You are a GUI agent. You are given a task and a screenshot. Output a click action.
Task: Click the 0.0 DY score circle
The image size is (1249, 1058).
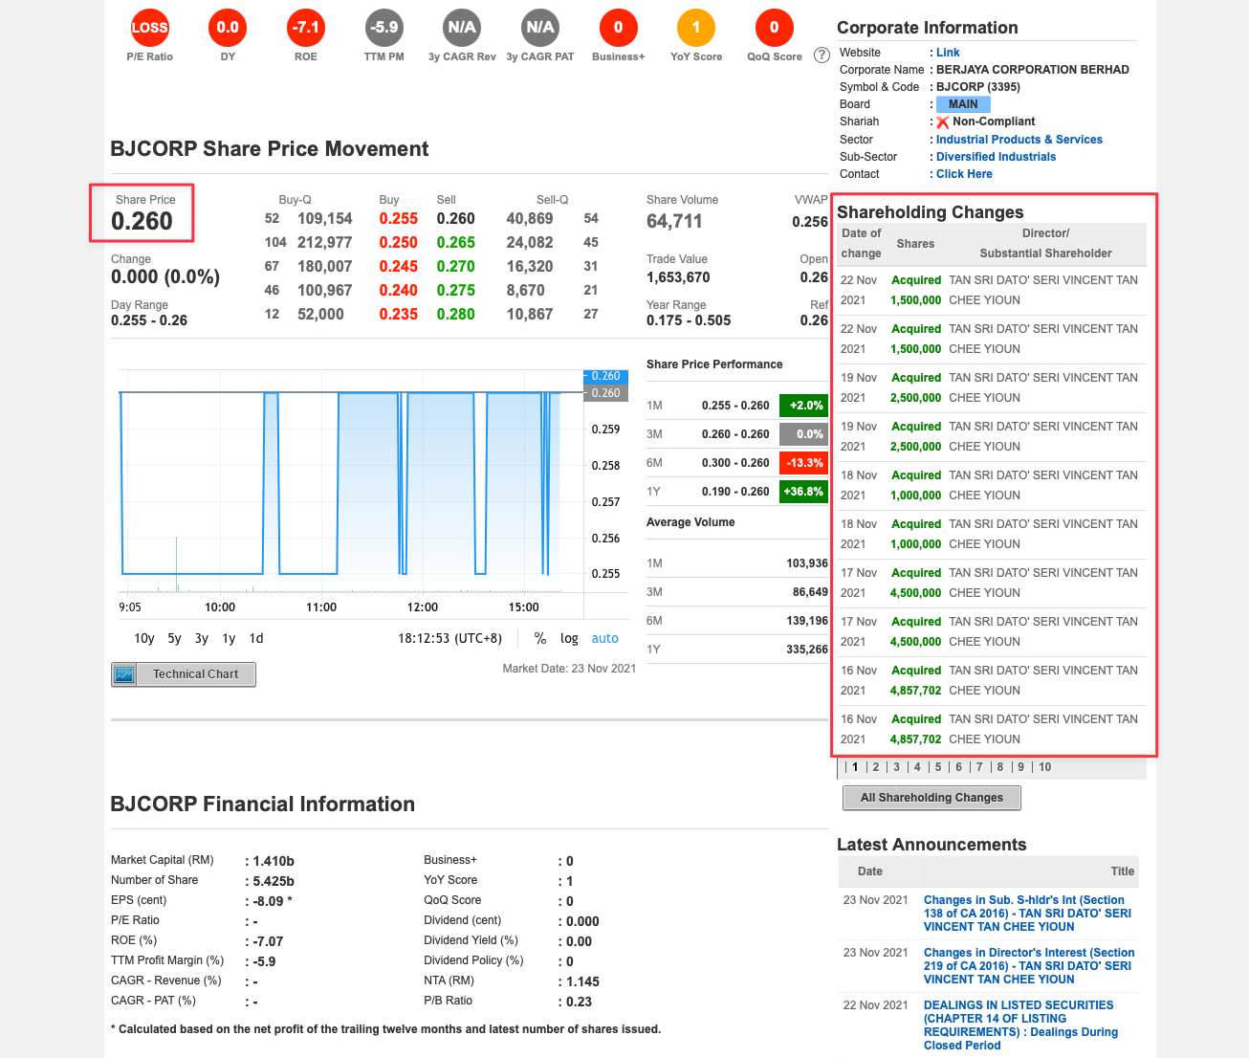tap(228, 28)
